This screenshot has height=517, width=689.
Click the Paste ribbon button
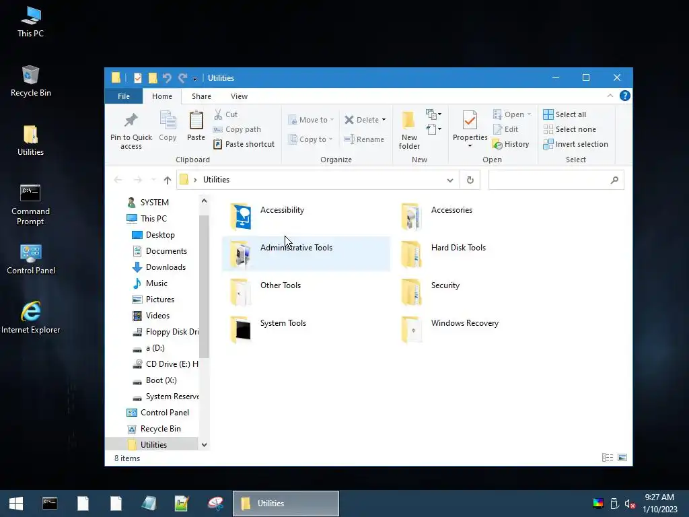click(x=196, y=127)
